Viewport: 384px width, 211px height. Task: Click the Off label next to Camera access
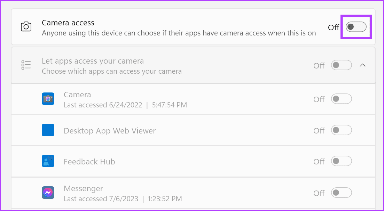click(x=333, y=27)
